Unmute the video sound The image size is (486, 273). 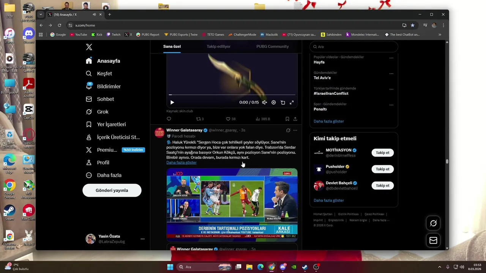pos(264,102)
